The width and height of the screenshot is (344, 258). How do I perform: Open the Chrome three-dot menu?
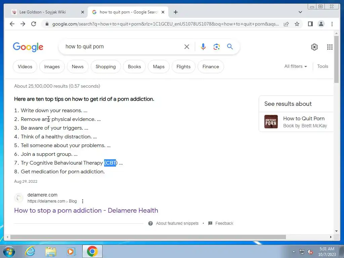click(332, 24)
